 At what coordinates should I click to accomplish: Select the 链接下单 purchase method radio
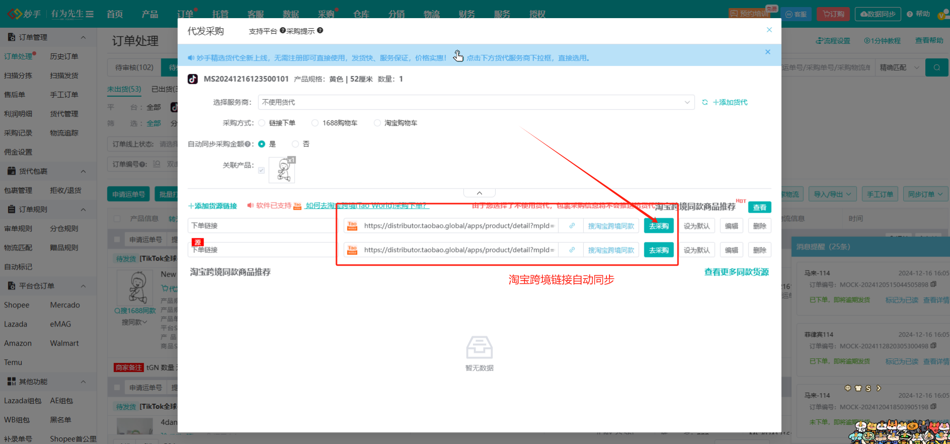tap(262, 123)
